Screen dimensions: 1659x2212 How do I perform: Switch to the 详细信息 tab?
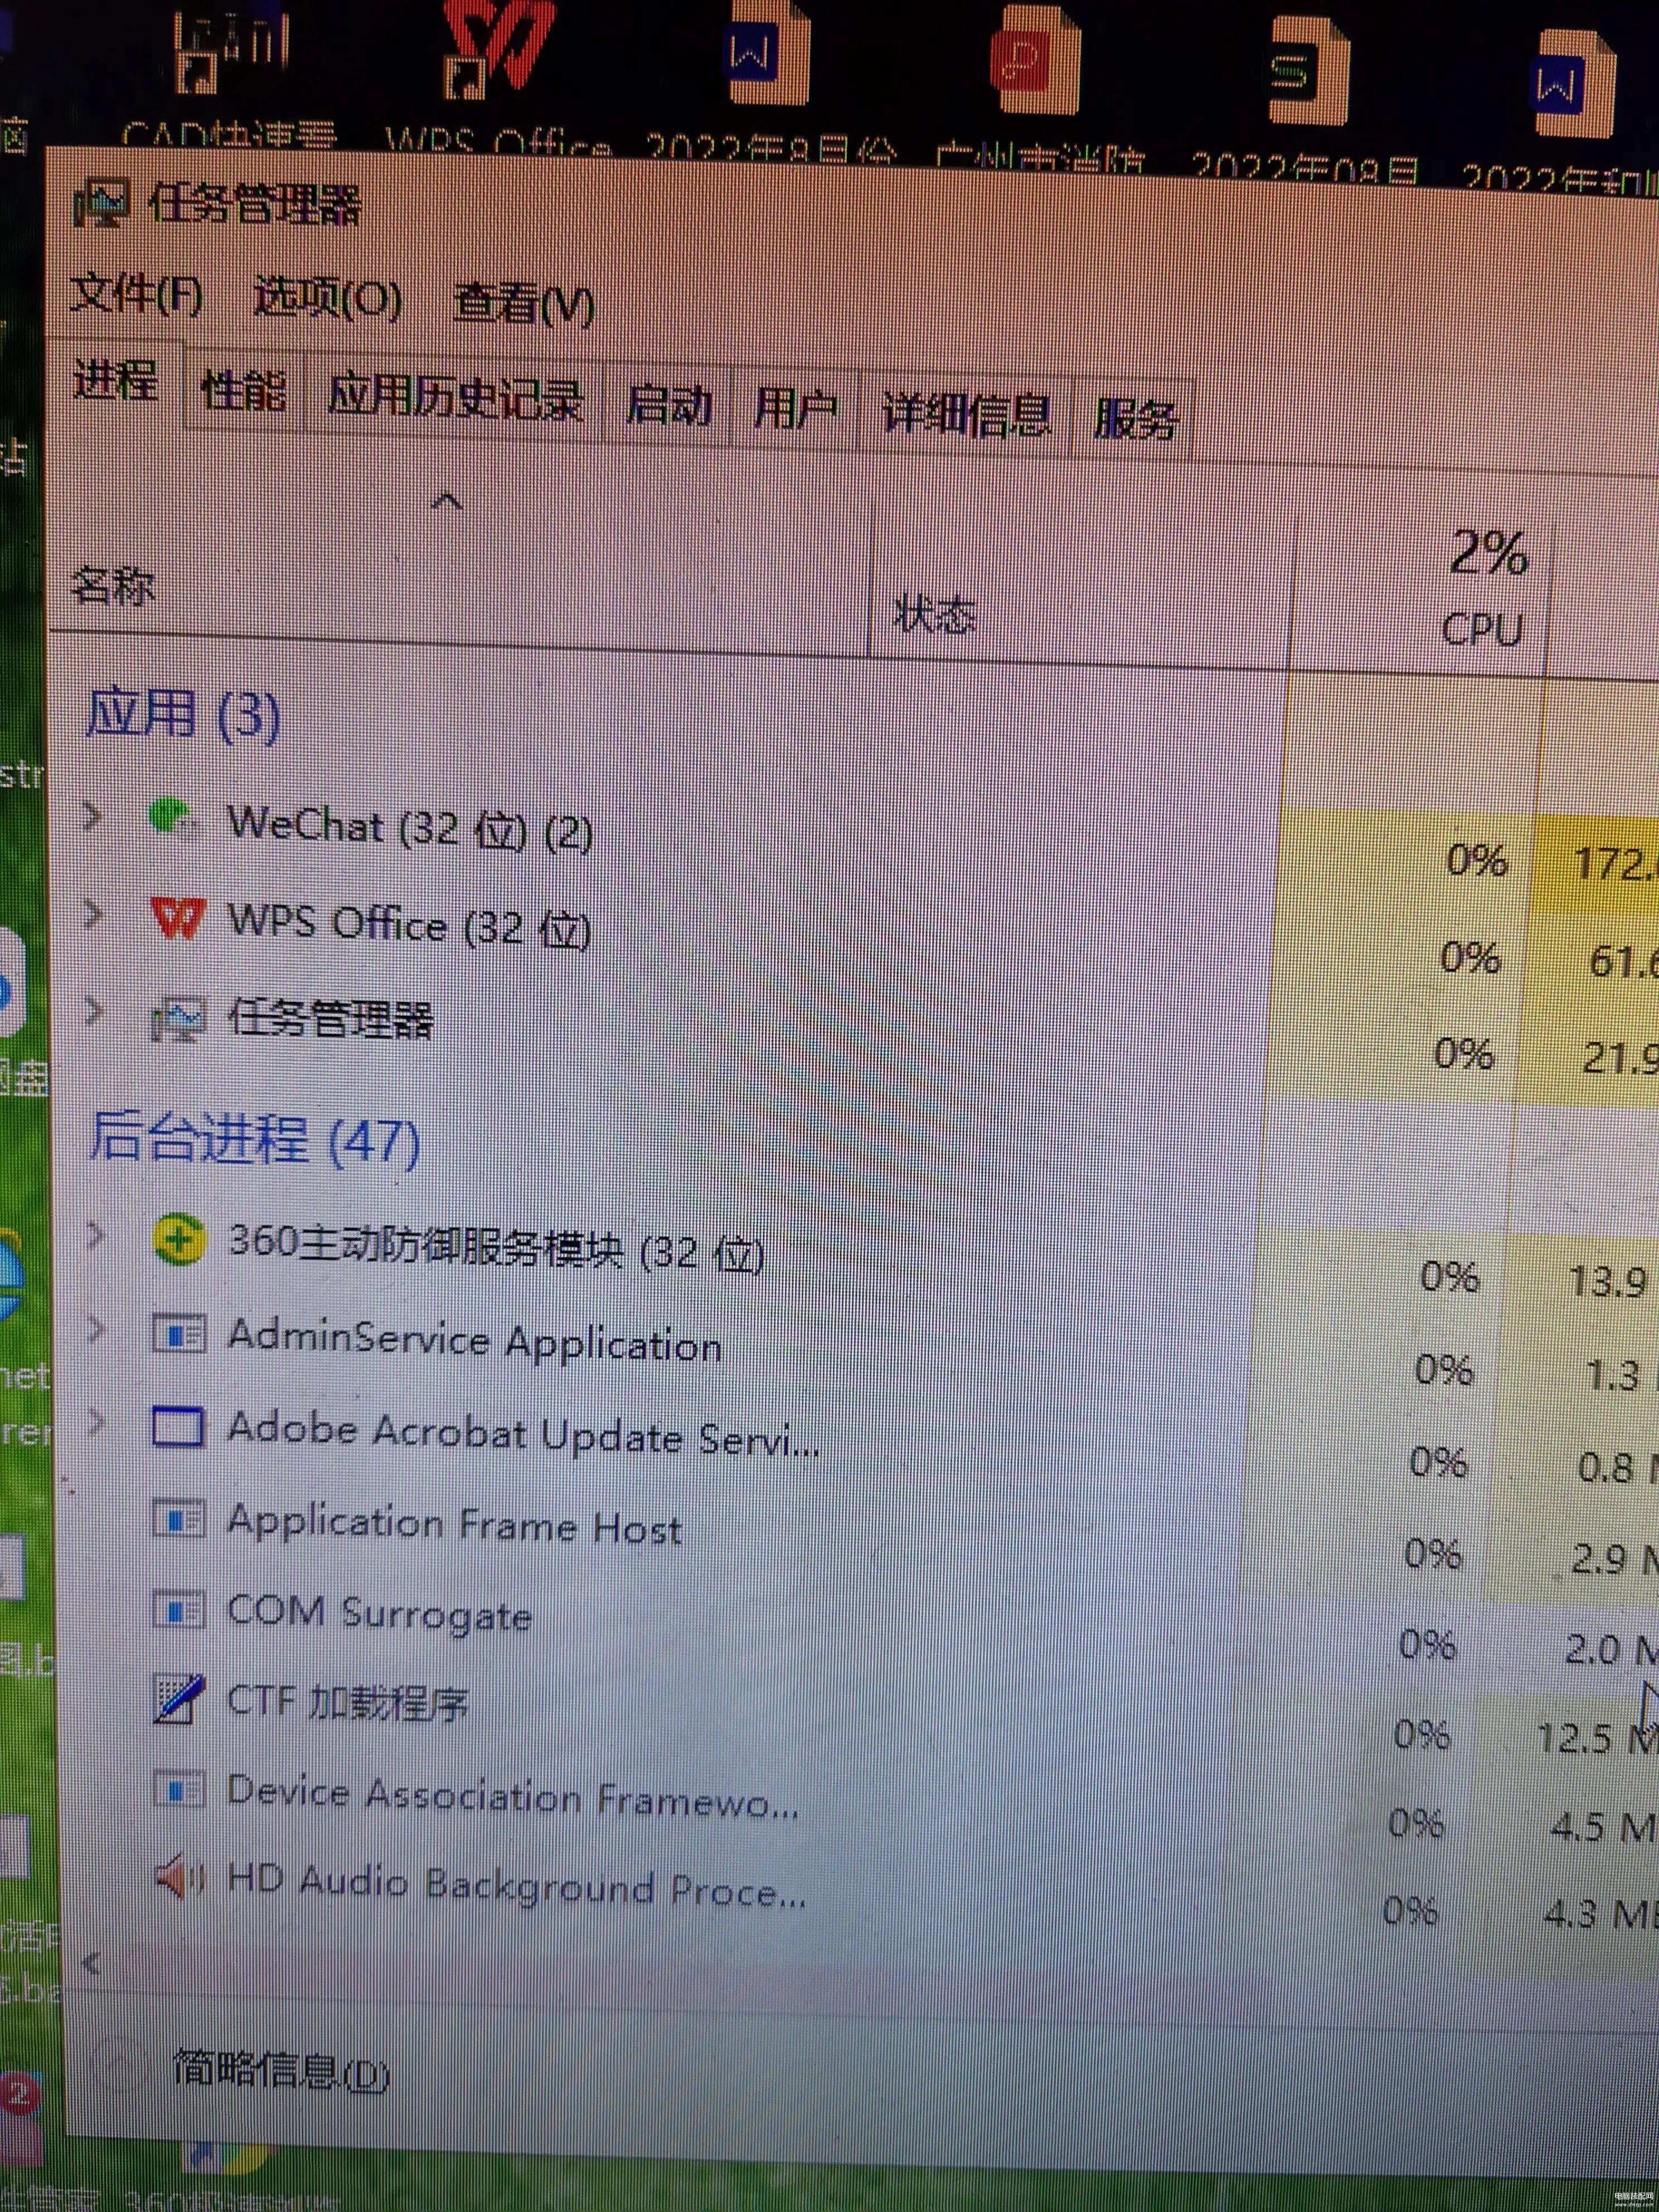[966, 415]
